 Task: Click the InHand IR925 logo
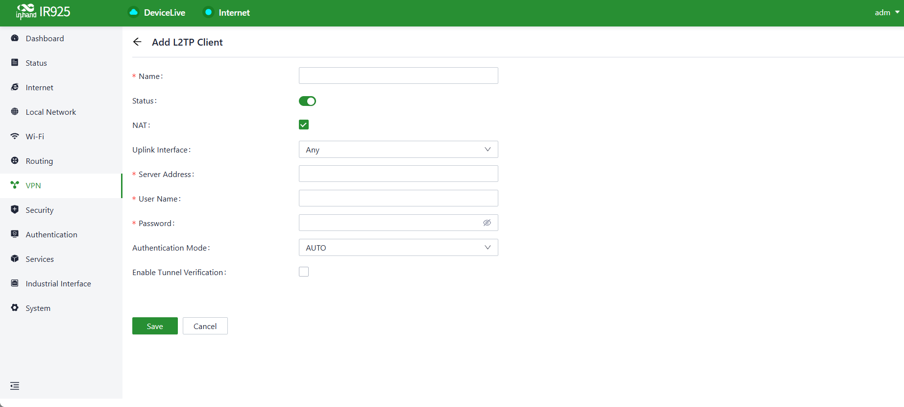[x=43, y=12]
